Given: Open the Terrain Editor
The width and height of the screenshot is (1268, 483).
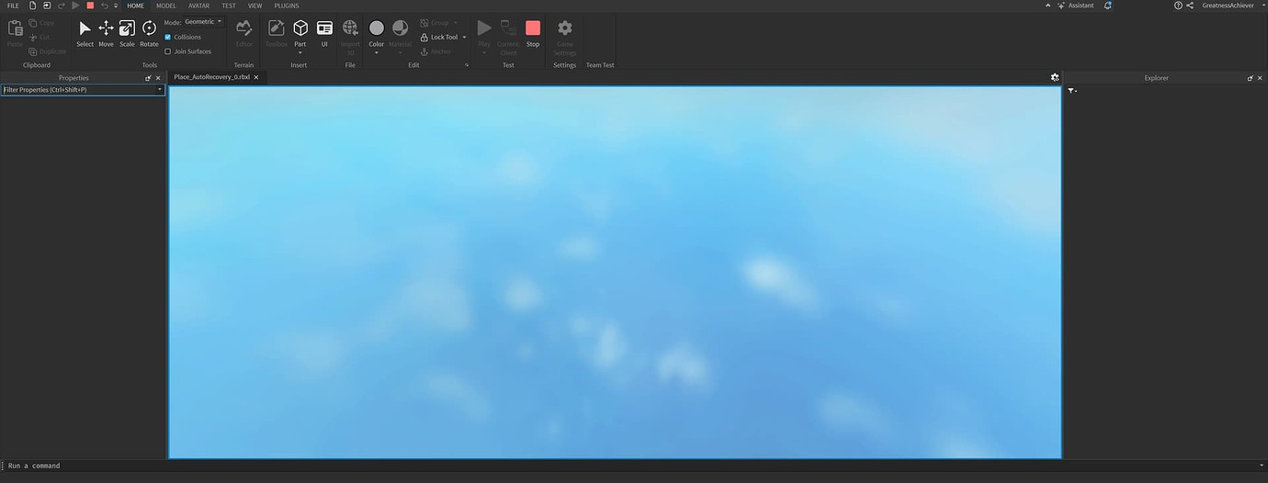Looking at the screenshot, I should coord(243,34).
